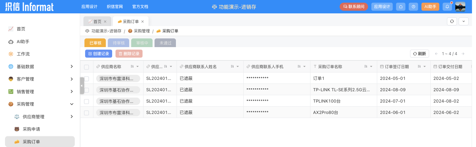Switch to the 未通过 filter tab
This screenshot has height=147, width=476.
[165, 43]
